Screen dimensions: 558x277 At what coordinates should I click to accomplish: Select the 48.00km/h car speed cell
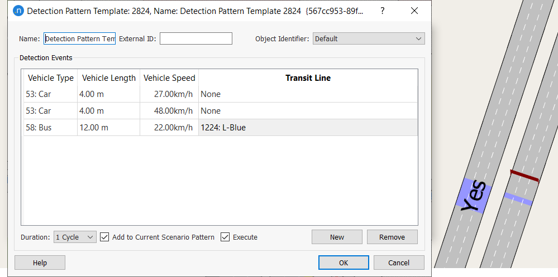(169, 111)
